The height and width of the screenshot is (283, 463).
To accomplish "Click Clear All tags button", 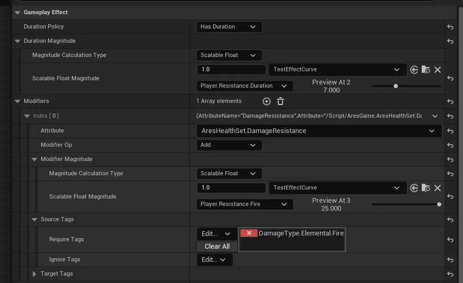I will click(217, 247).
